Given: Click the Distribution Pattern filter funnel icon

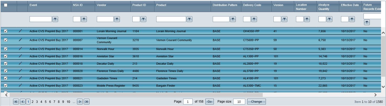Looking at the screenshot, I should pos(233,19).
